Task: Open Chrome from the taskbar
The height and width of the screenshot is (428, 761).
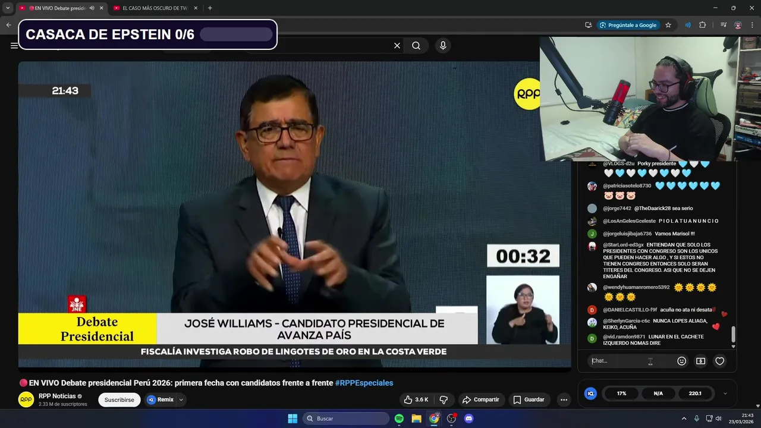Action: [x=434, y=418]
